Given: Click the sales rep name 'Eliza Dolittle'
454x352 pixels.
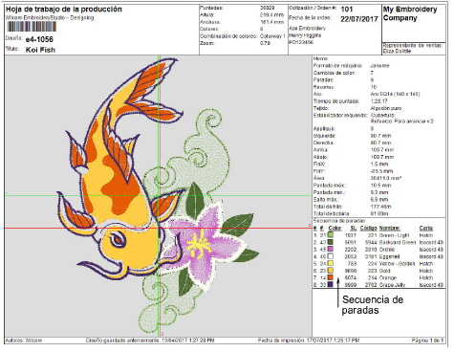Looking at the screenshot, I should point(397,52).
